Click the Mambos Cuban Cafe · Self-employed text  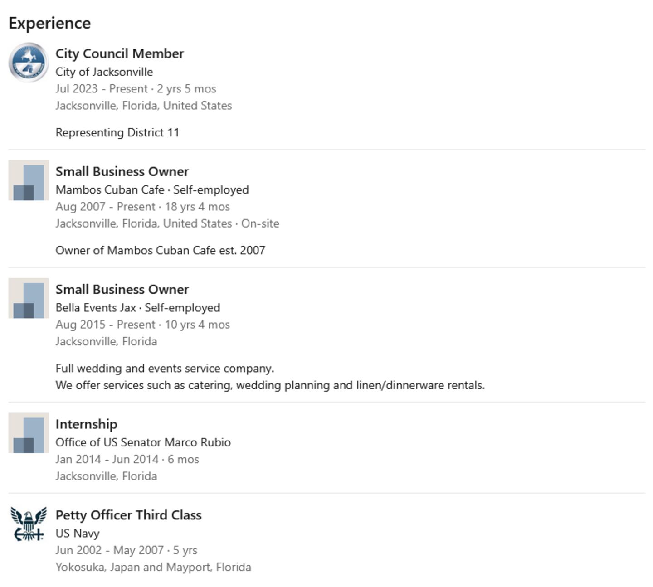coord(152,190)
